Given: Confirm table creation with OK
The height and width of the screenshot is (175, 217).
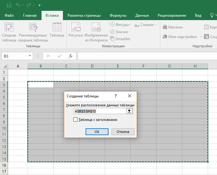Looking at the screenshot, I should click(97, 132).
